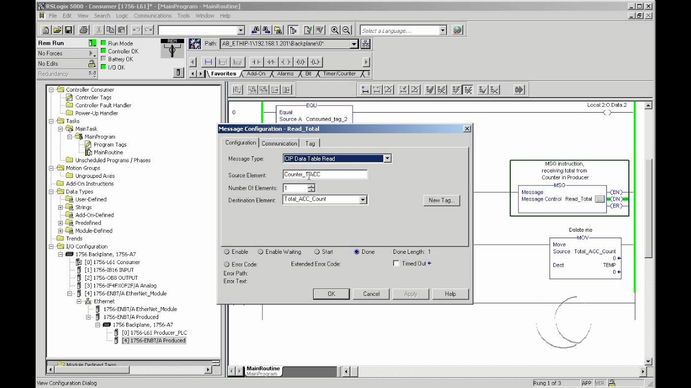
Task: Switch to the Timer/Counter instruction tab
Action: pyautogui.click(x=339, y=74)
